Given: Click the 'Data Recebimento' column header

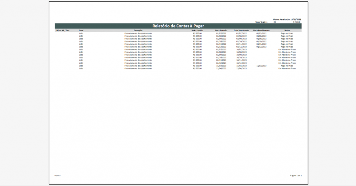Looking at the screenshot, I should [x=261, y=31].
